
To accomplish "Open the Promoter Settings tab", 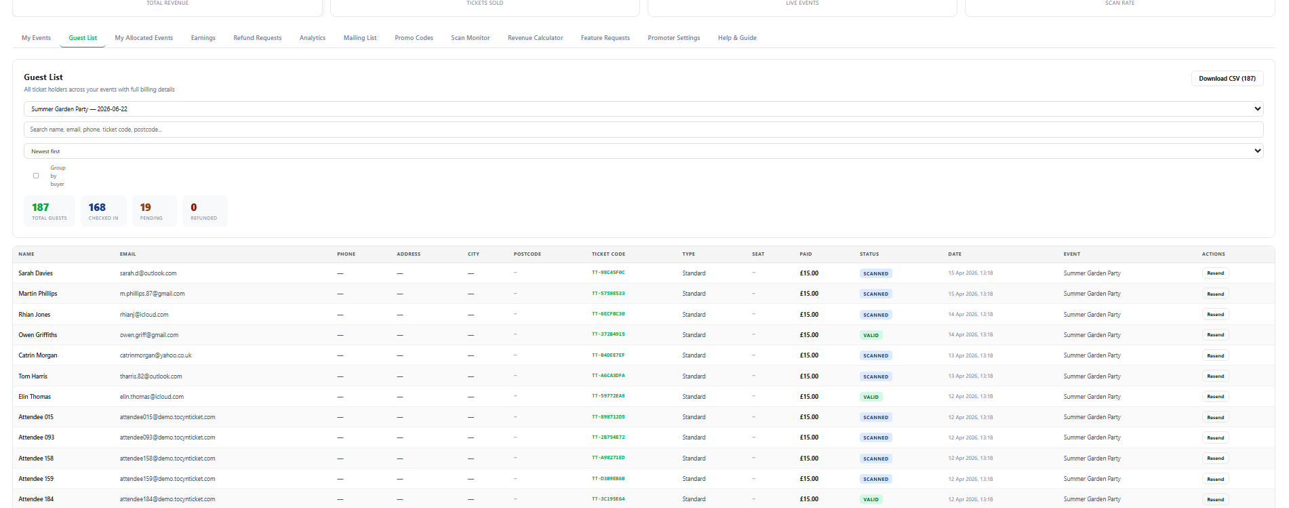I will tap(673, 38).
